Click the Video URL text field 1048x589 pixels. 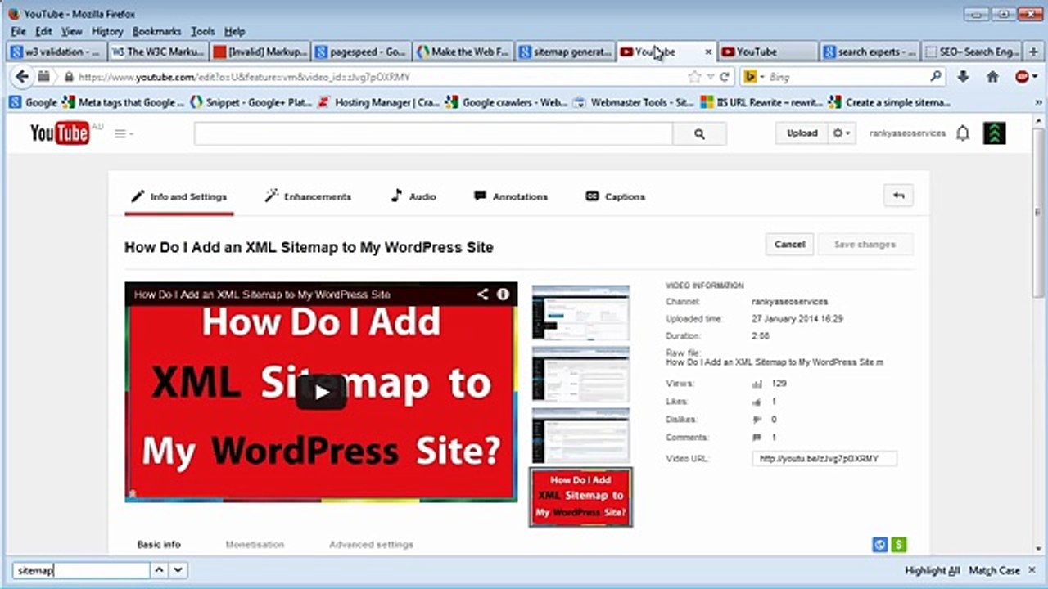click(x=824, y=459)
